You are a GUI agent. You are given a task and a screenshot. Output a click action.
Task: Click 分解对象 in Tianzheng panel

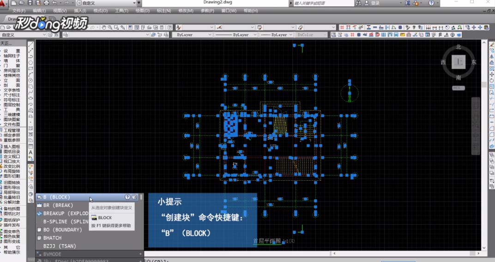click(12, 202)
